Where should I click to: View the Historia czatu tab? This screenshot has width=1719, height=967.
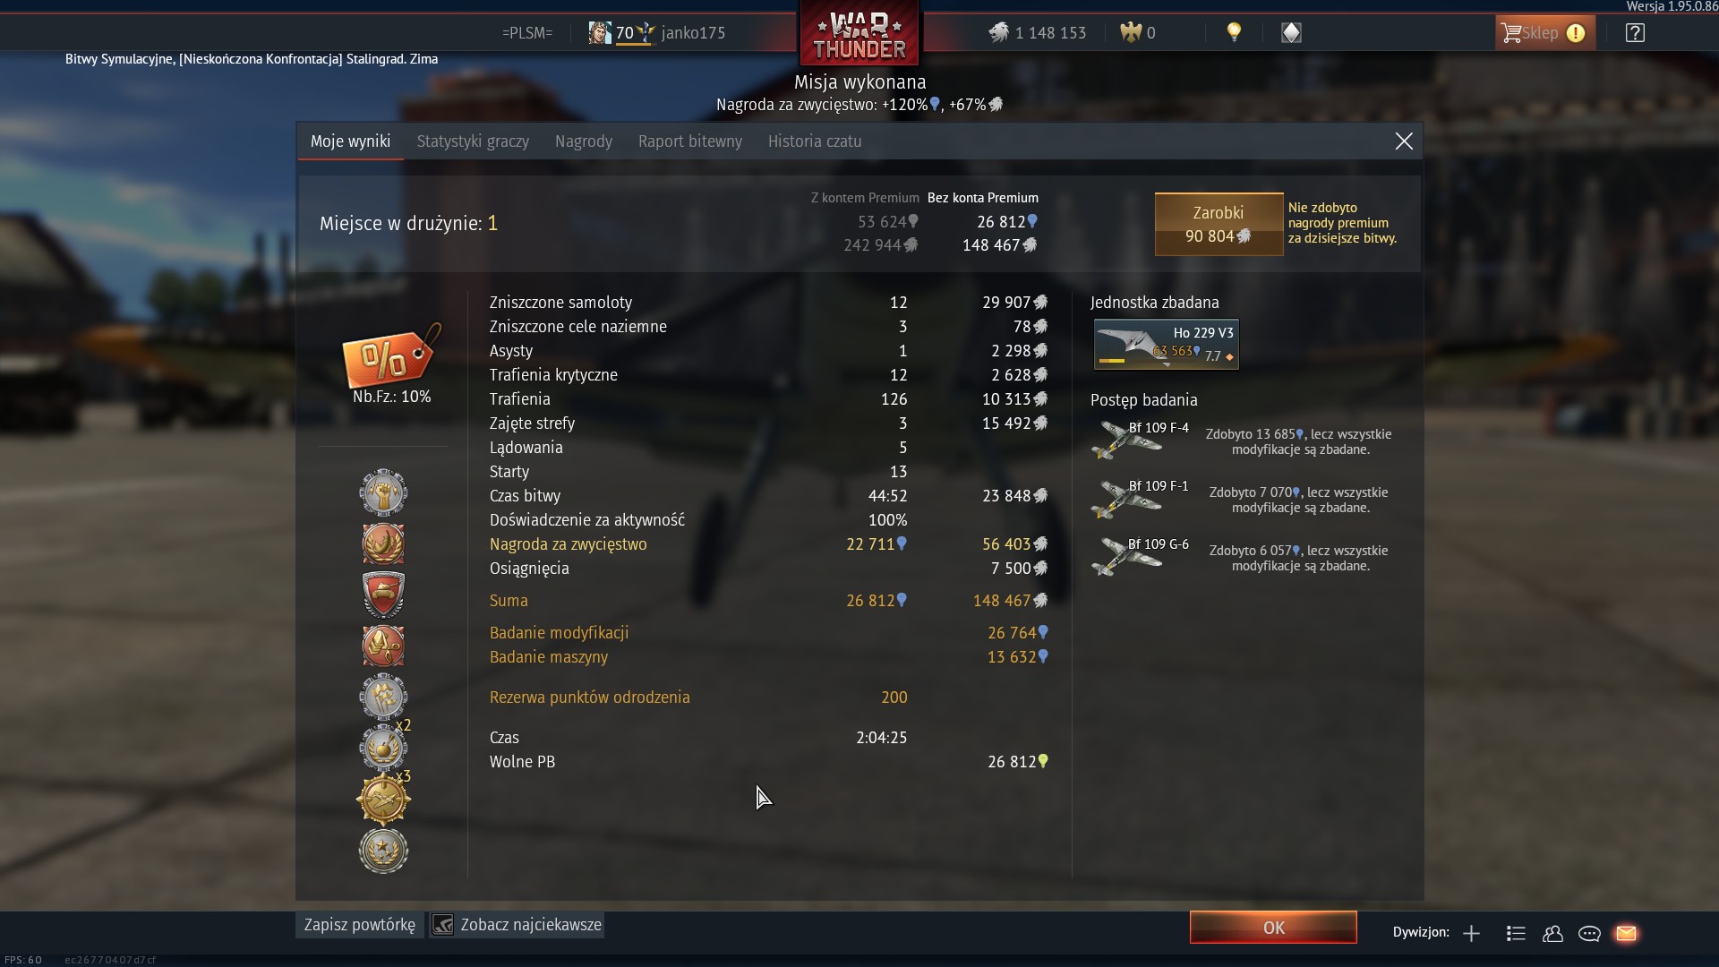[815, 141]
